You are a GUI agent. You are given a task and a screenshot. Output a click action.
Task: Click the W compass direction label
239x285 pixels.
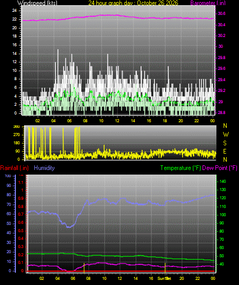[226, 135]
